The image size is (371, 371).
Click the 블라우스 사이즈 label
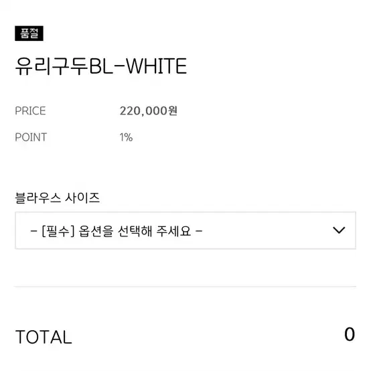[58, 198]
